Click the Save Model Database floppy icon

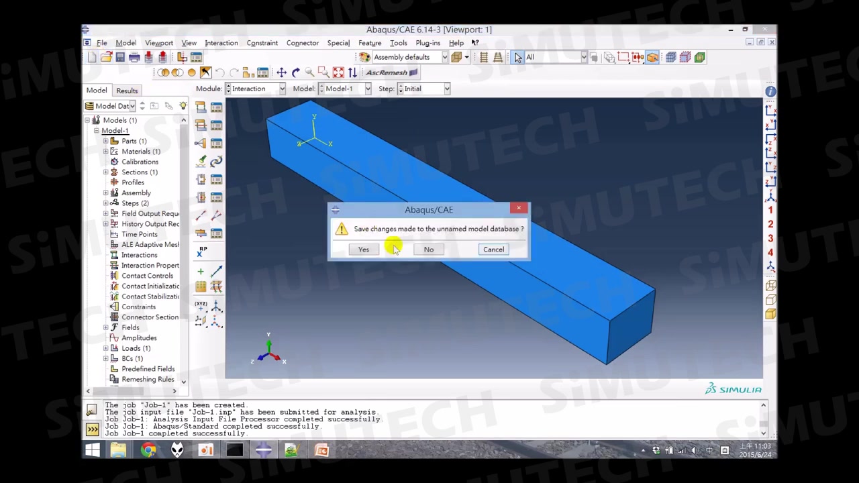tap(120, 58)
